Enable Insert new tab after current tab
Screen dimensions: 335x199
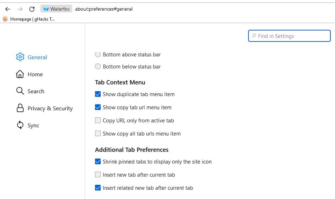pyautogui.click(x=97, y=175)
